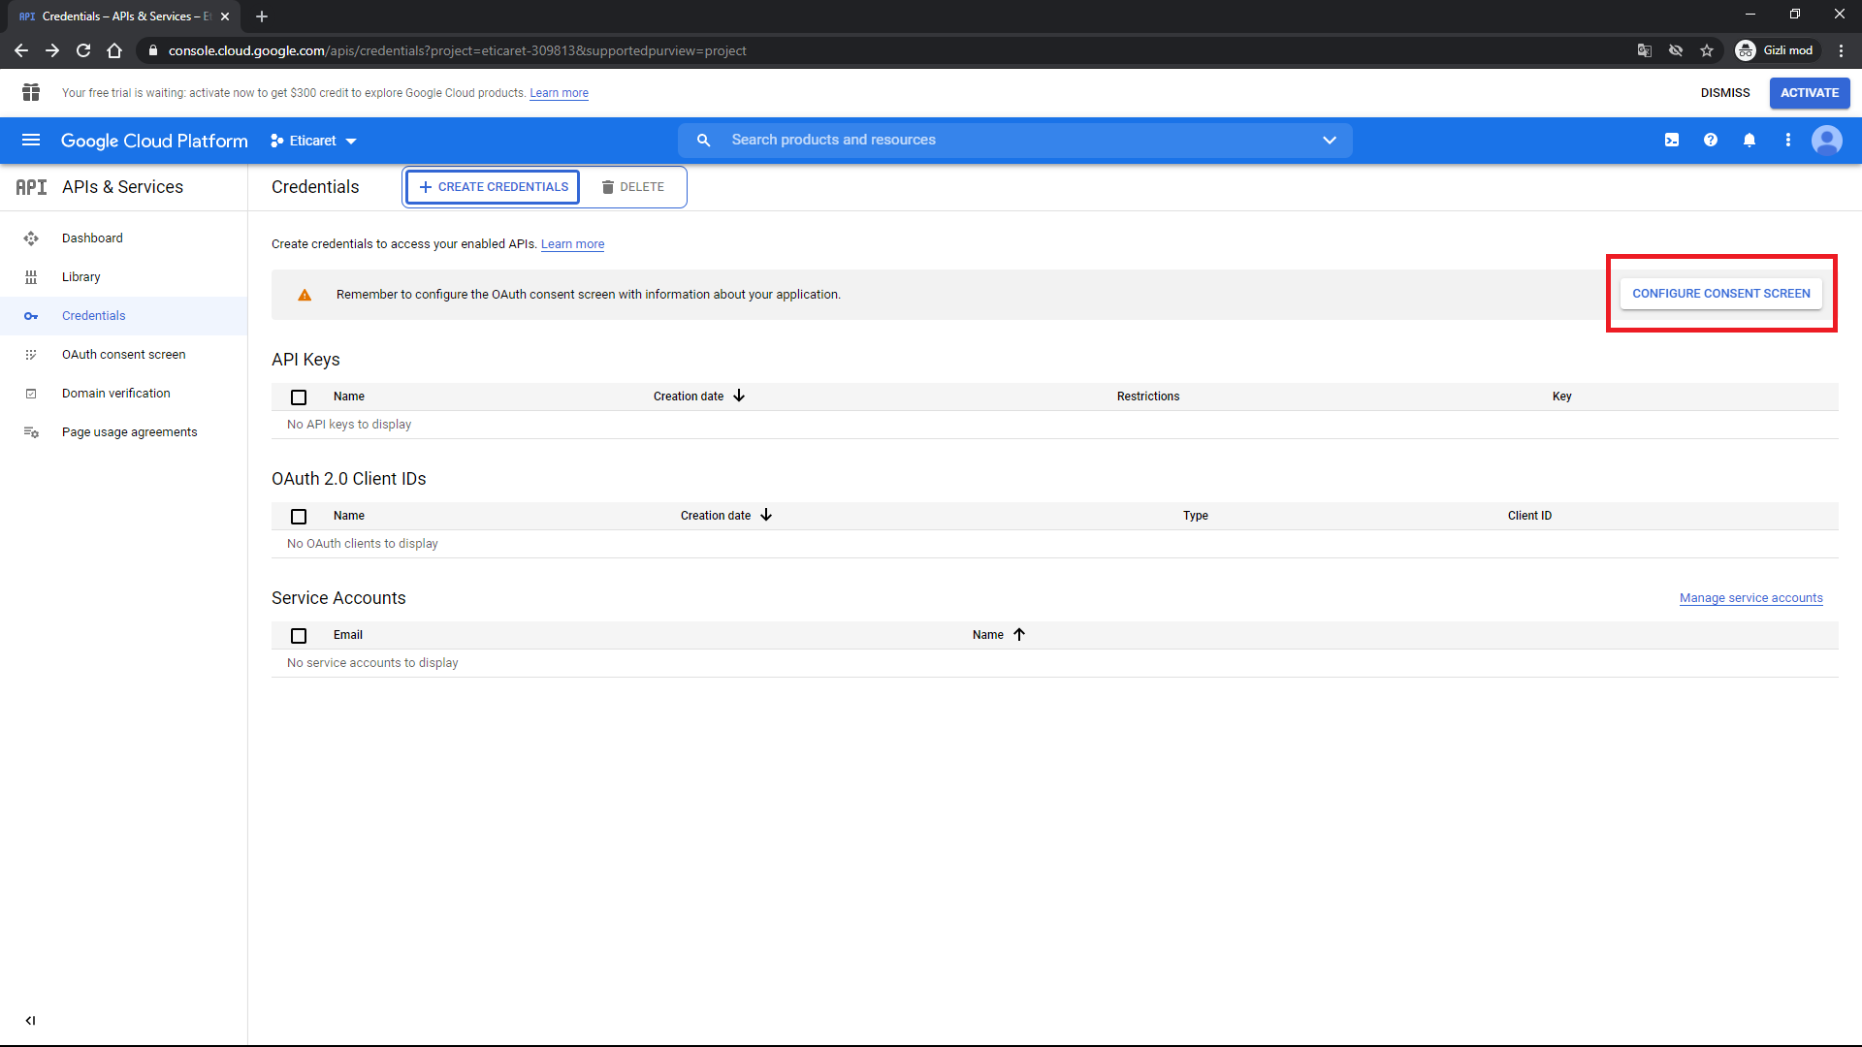Select all OAuth 2.0 Client IDs checkbox
The width and height of the screenshot is (1862, 1047).
tap(299, 517)
